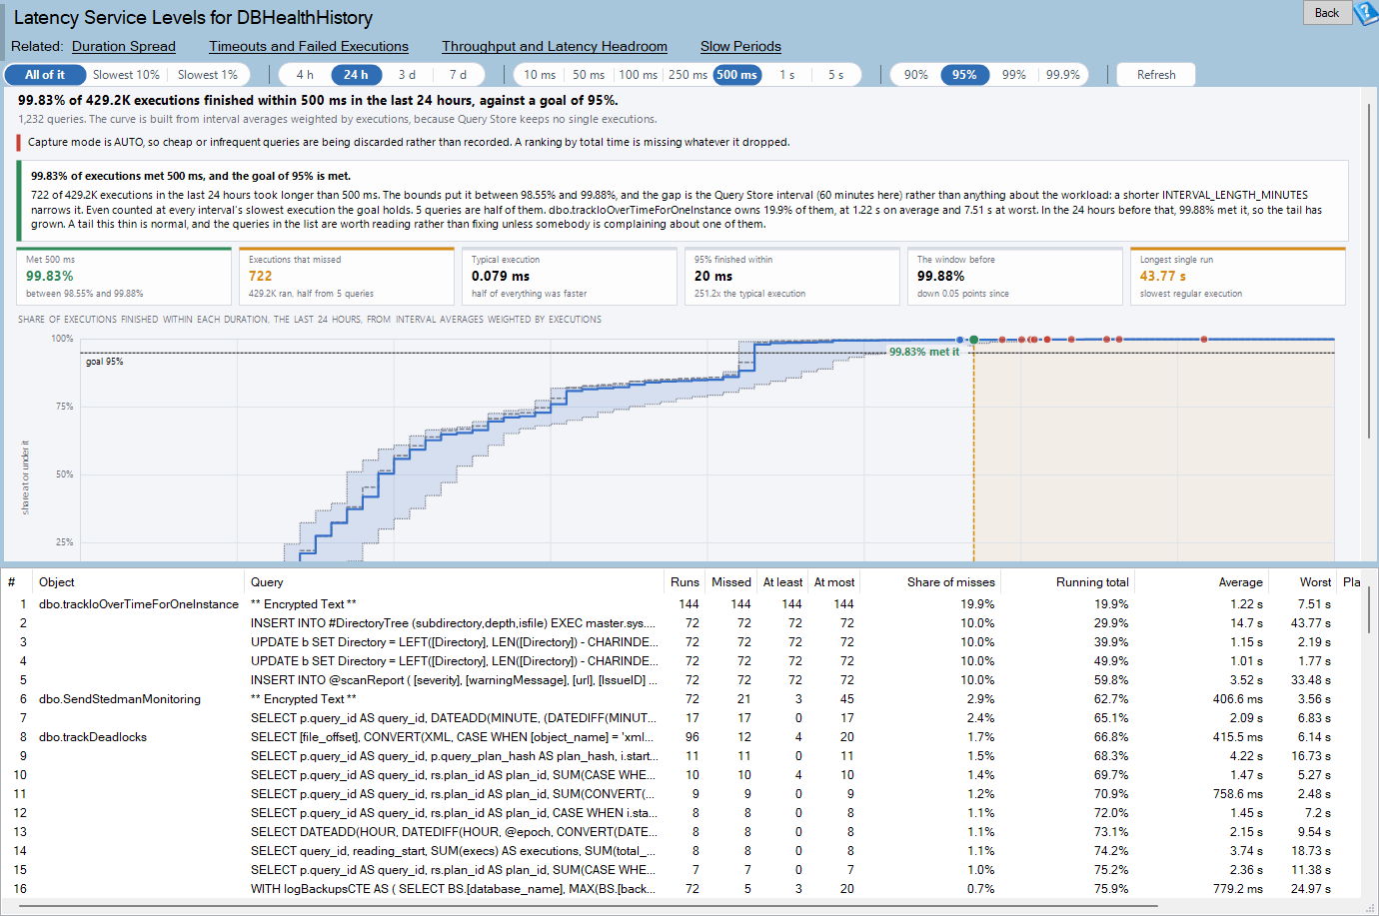The width and height of the screenshot is (1379, 916).
Task: Sort by the Object column header
Action: click(x=139, y=582)
